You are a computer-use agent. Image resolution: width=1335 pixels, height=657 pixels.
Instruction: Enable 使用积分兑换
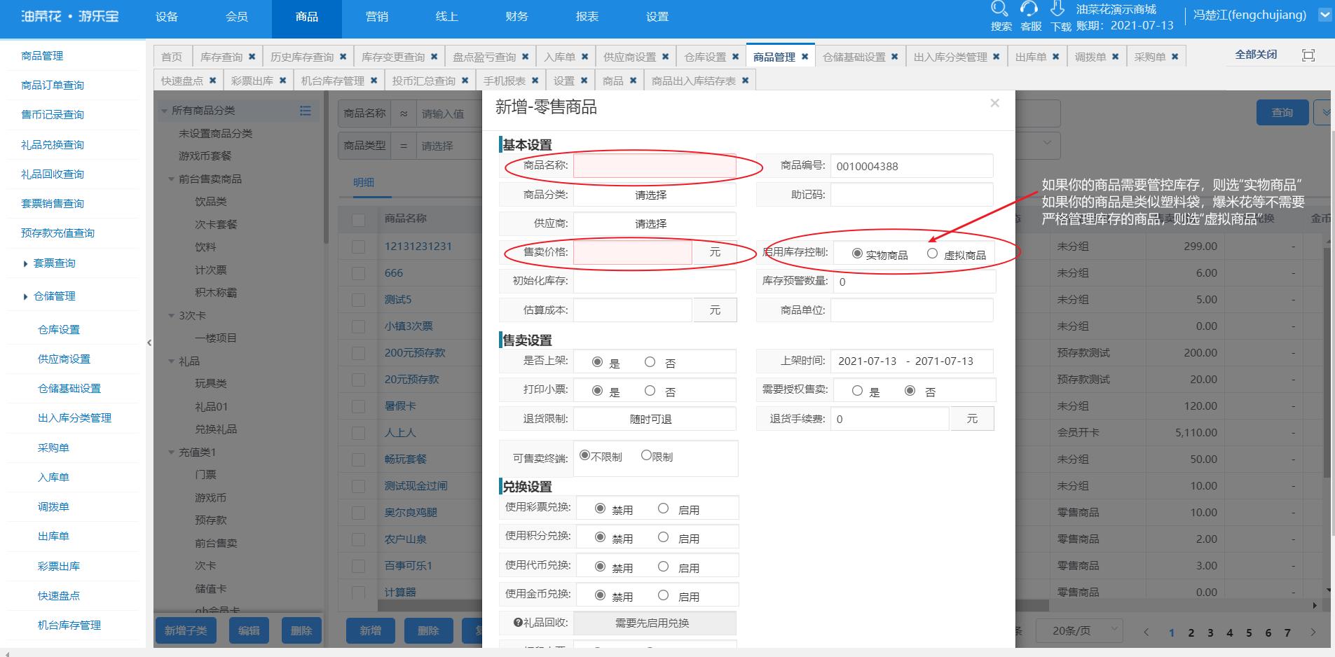click(663, 537)
